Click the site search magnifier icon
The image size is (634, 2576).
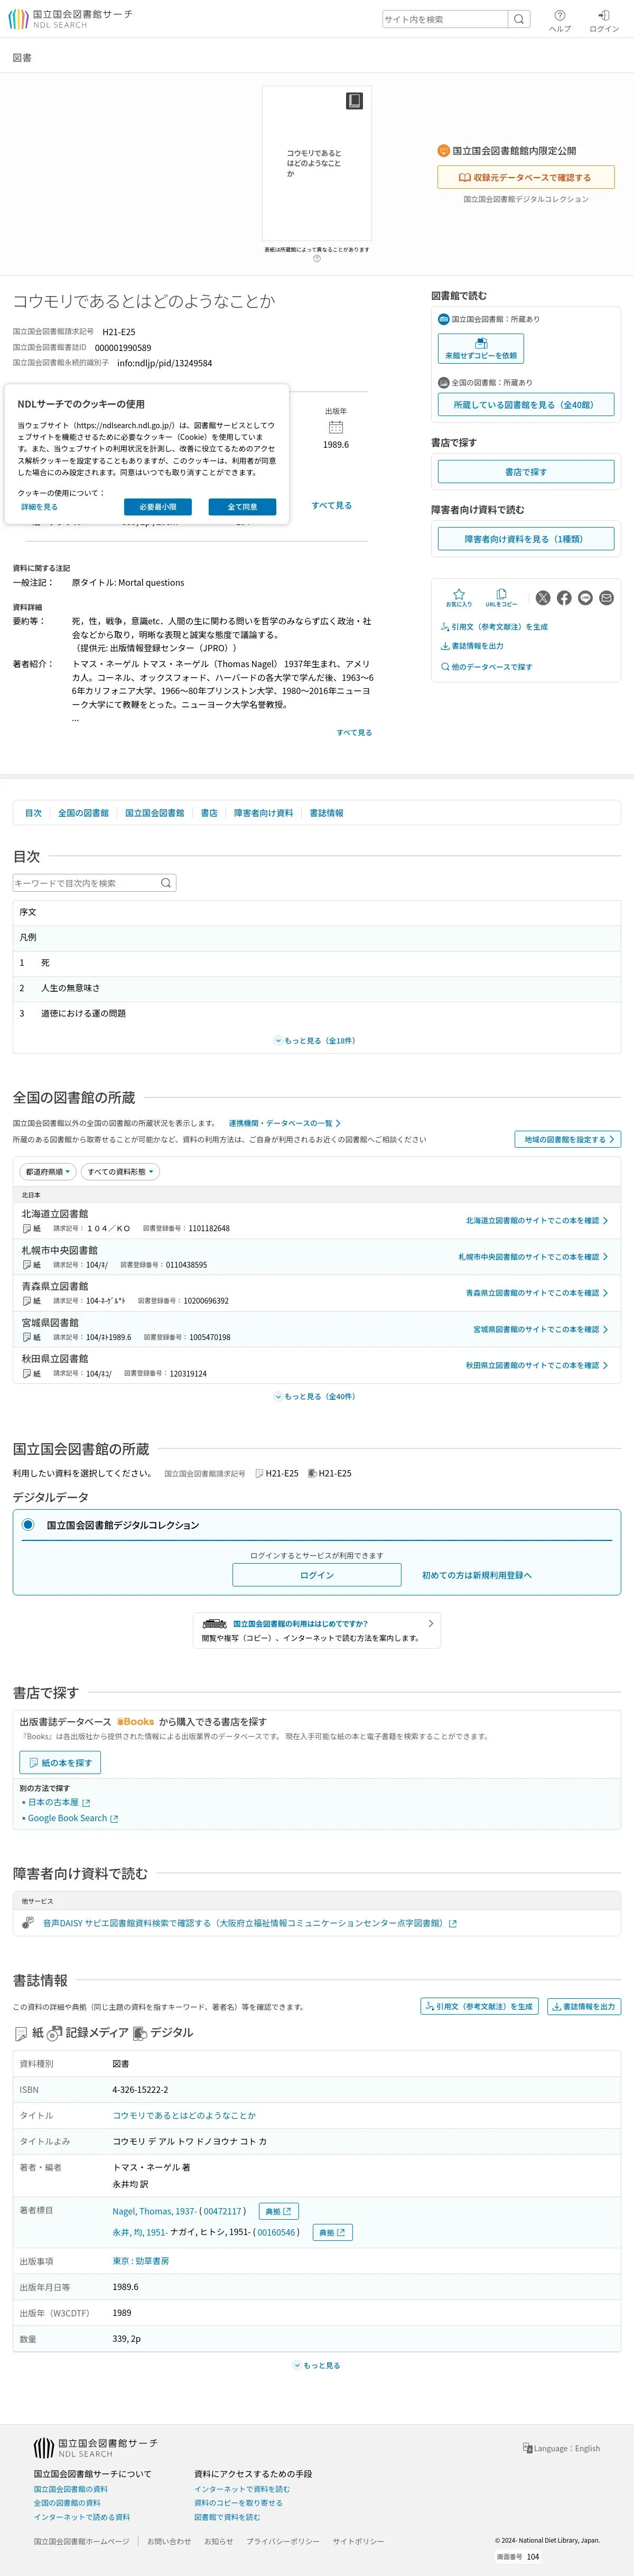tap(519, 19)
